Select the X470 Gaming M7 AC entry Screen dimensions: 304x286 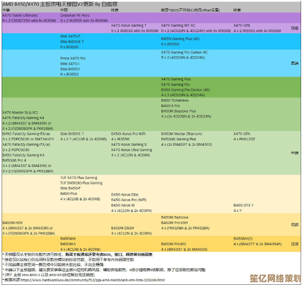[x=178, y=25]
